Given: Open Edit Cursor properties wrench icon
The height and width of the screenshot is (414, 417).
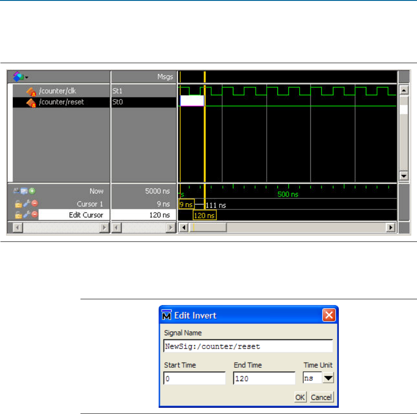Looking at the screenshot, I should 27,214.
